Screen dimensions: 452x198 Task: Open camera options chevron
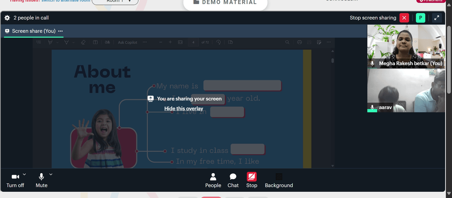pos(24,174)
